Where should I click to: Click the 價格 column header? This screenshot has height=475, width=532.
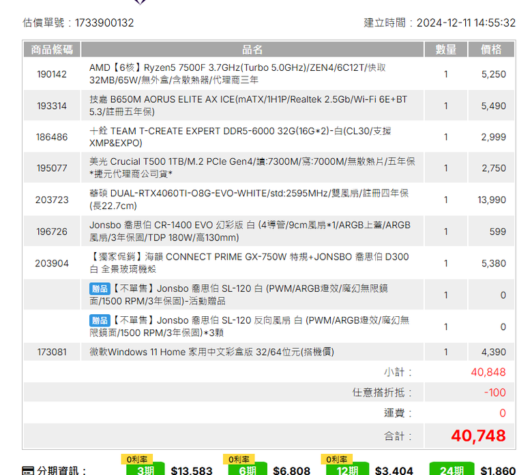pyautogui.click(x=491, y=50)
